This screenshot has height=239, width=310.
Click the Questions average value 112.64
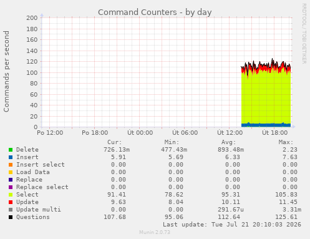(229, 217)
